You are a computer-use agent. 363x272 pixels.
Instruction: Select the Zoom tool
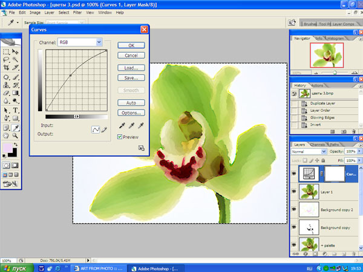point(15,135)
